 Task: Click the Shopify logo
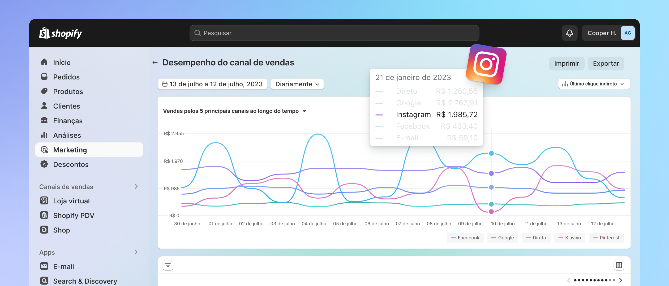tap(61, 33)
